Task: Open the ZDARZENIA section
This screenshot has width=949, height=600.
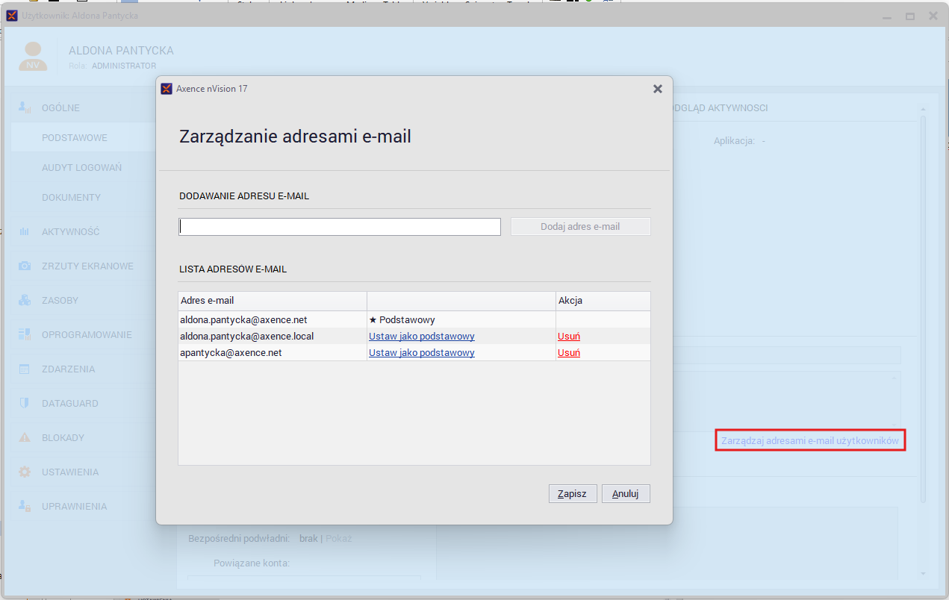Action: point(68,369)
